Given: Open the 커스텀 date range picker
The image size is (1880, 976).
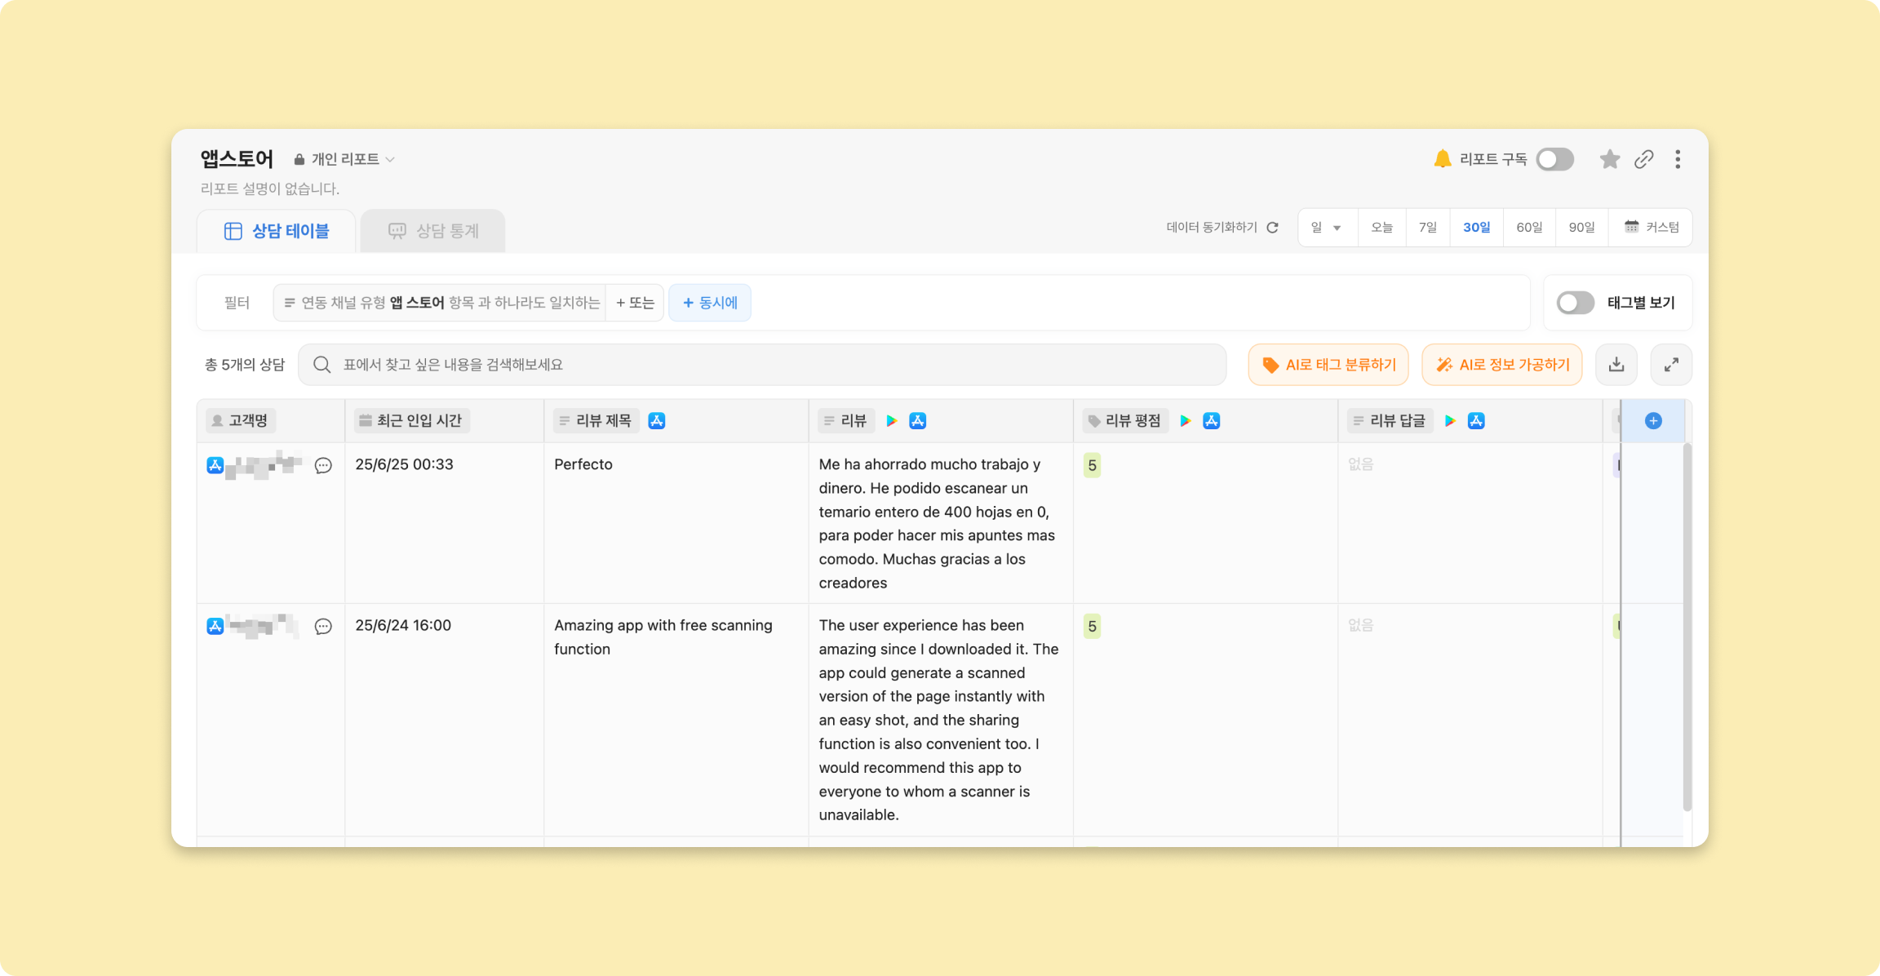Looking at the screenshot, I should (x=1651, y=228).
